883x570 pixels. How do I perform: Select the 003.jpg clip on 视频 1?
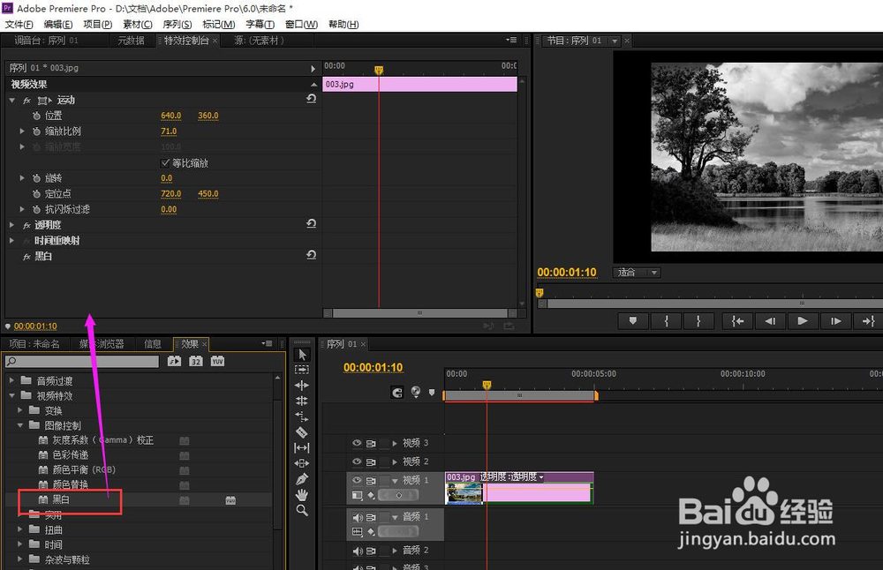tap(519, 488)
